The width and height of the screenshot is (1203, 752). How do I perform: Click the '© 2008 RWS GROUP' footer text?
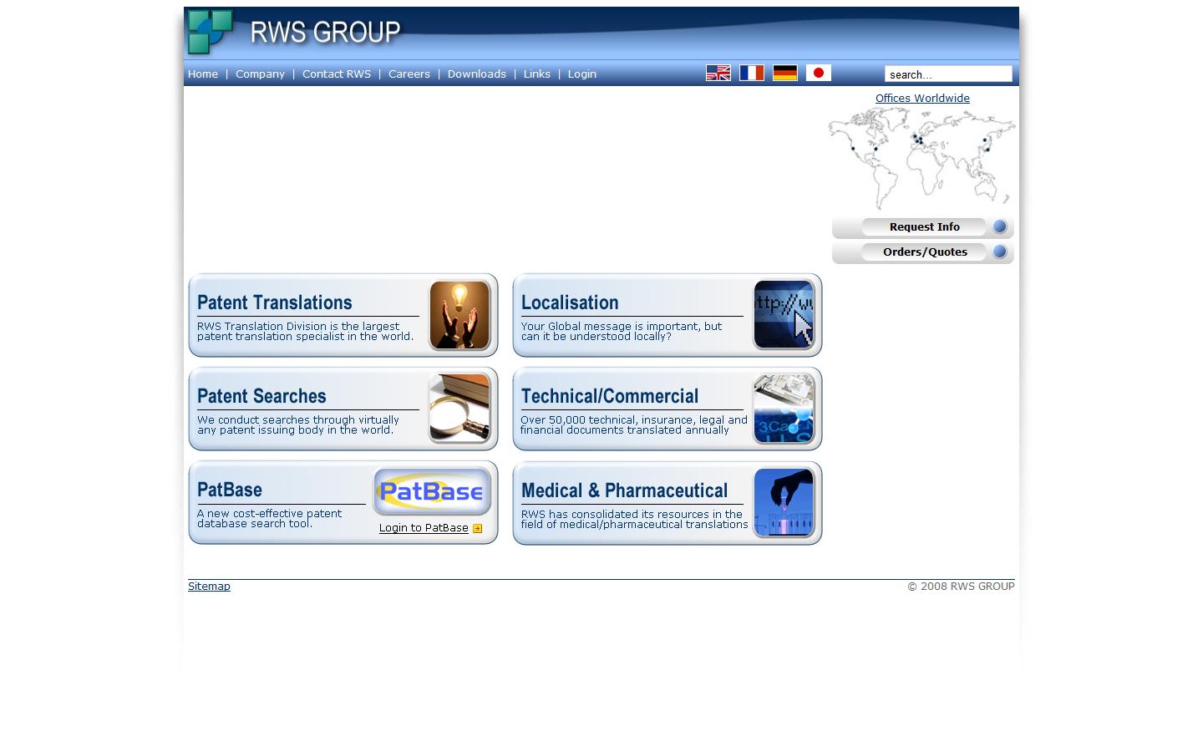[x=961, y=586]
